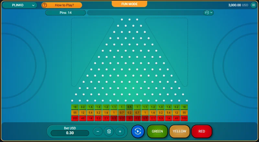Image resolution: width=259 pixels, height=142 pixels.
Task: Decrease bet with the minus icon
Action: (98, 131)
